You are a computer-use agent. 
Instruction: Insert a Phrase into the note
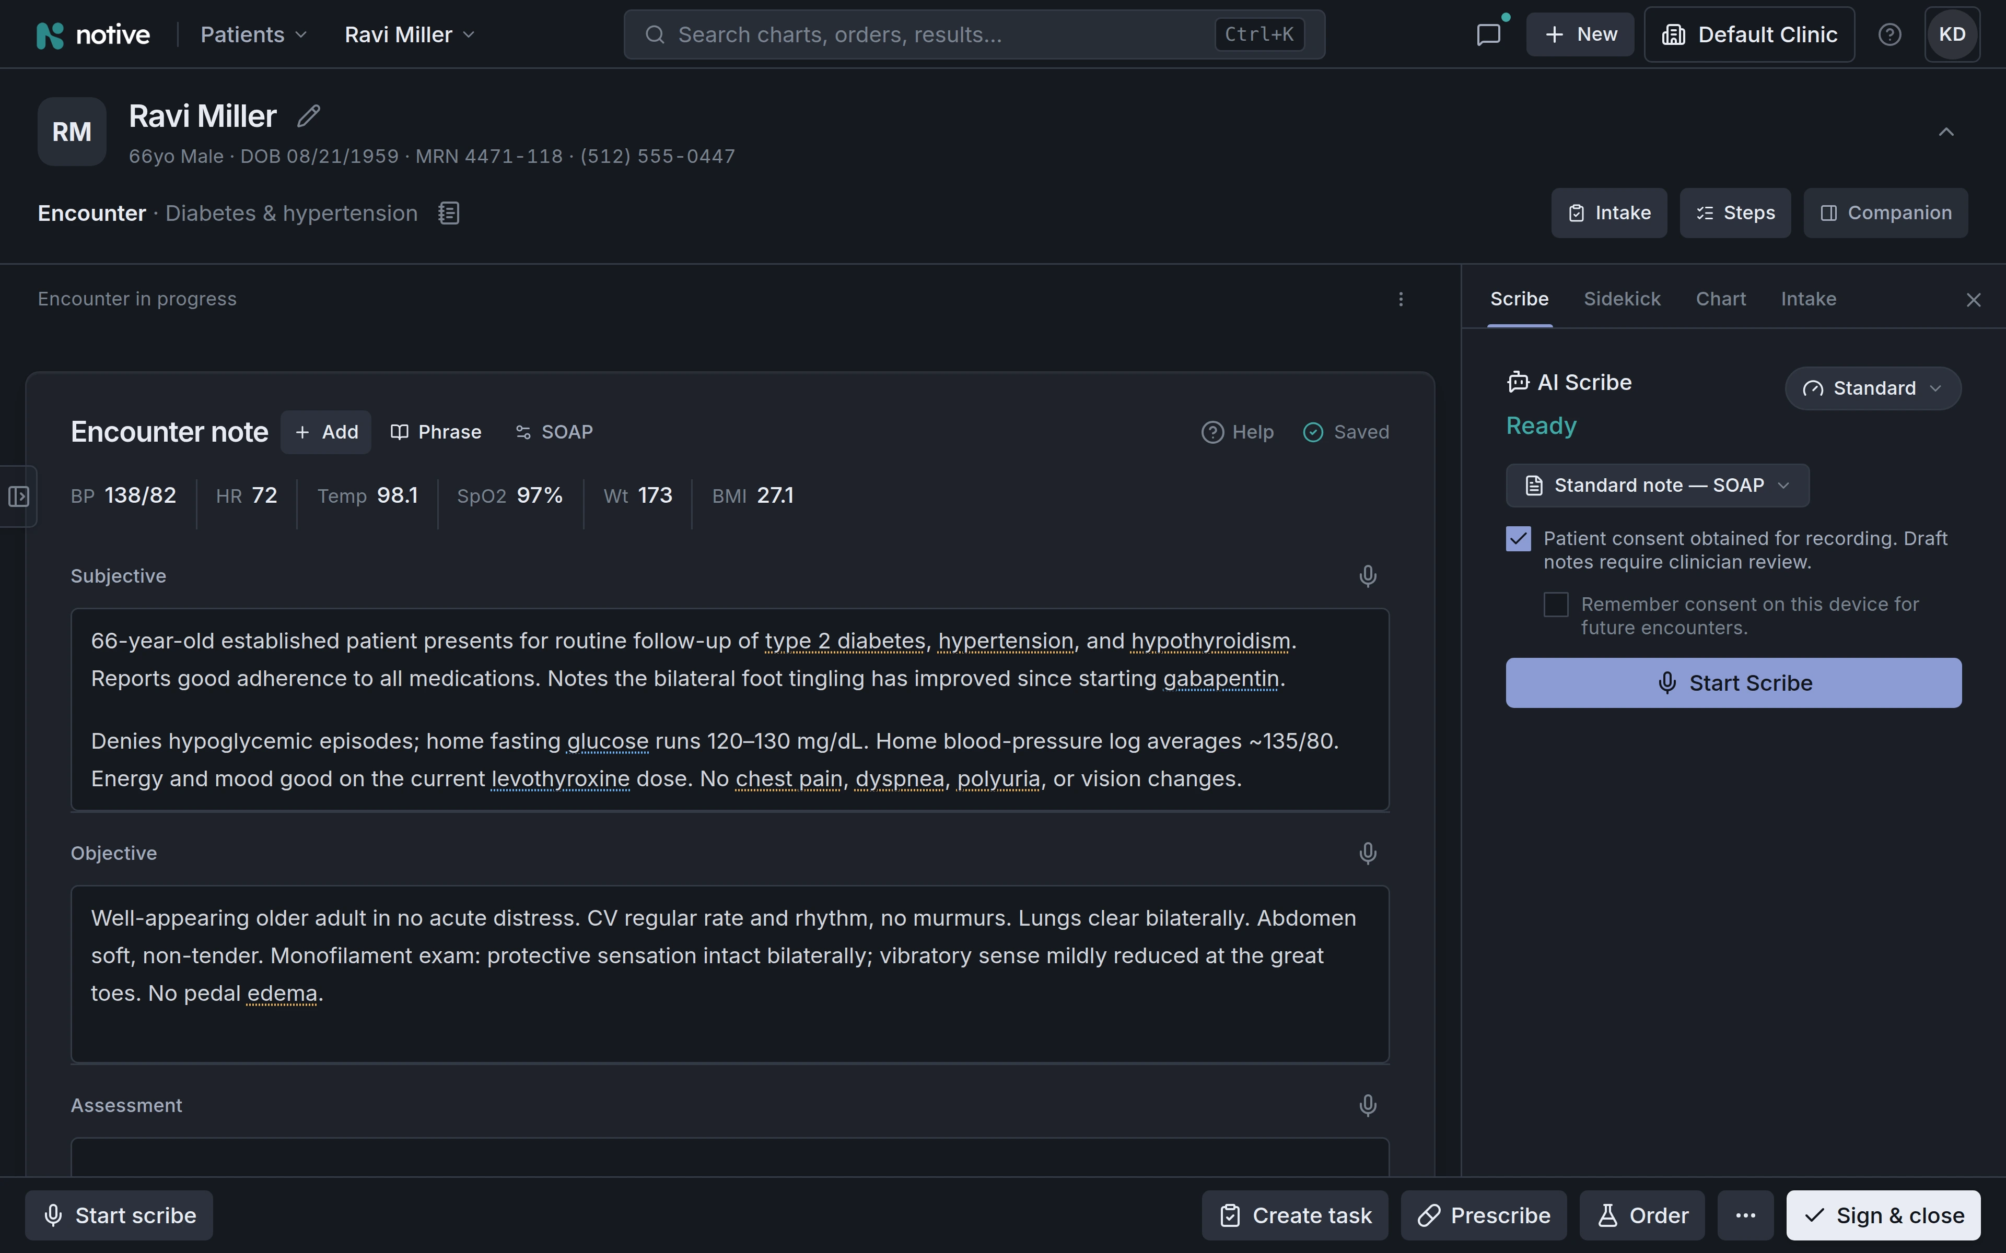pos(436,433)
